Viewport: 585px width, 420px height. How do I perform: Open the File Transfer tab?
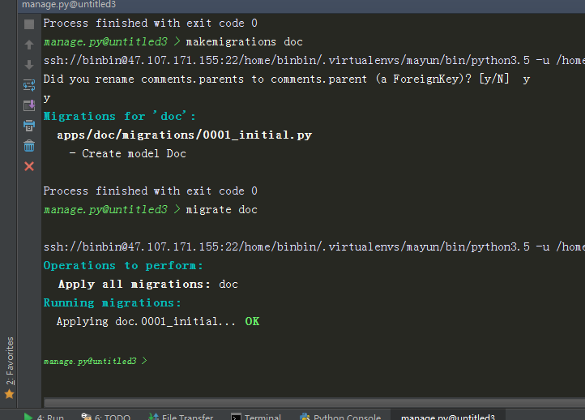[181, 417]
